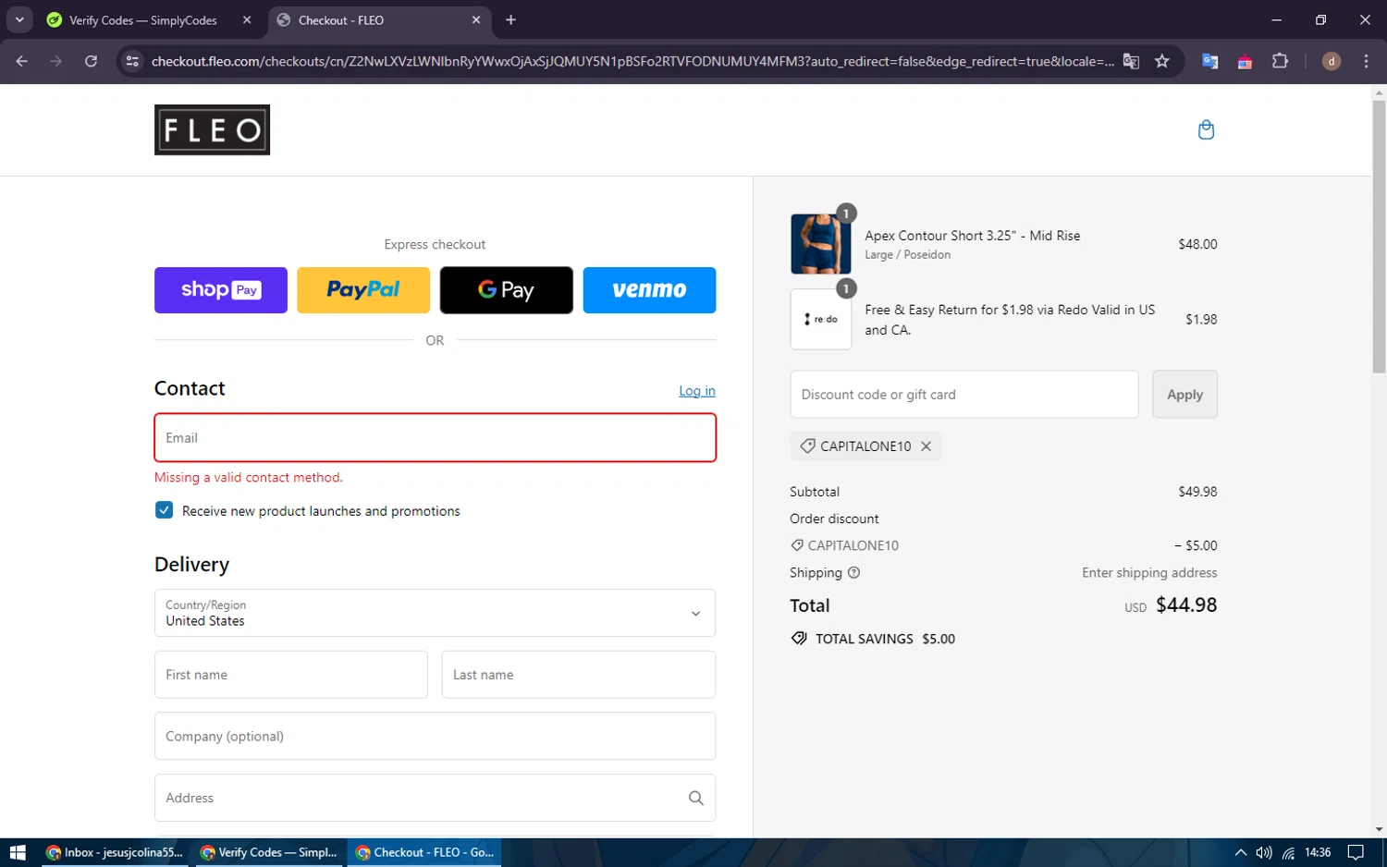
Task: Click the network Wi-Fi tray icon
Action: coord(1288,852)
